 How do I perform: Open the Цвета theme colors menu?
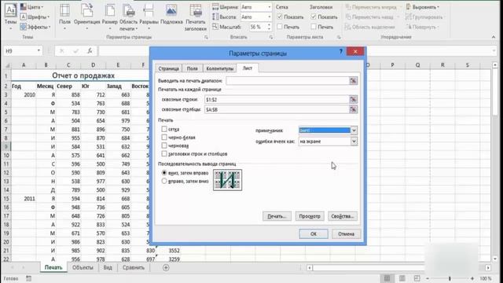(x=31, y=7)
